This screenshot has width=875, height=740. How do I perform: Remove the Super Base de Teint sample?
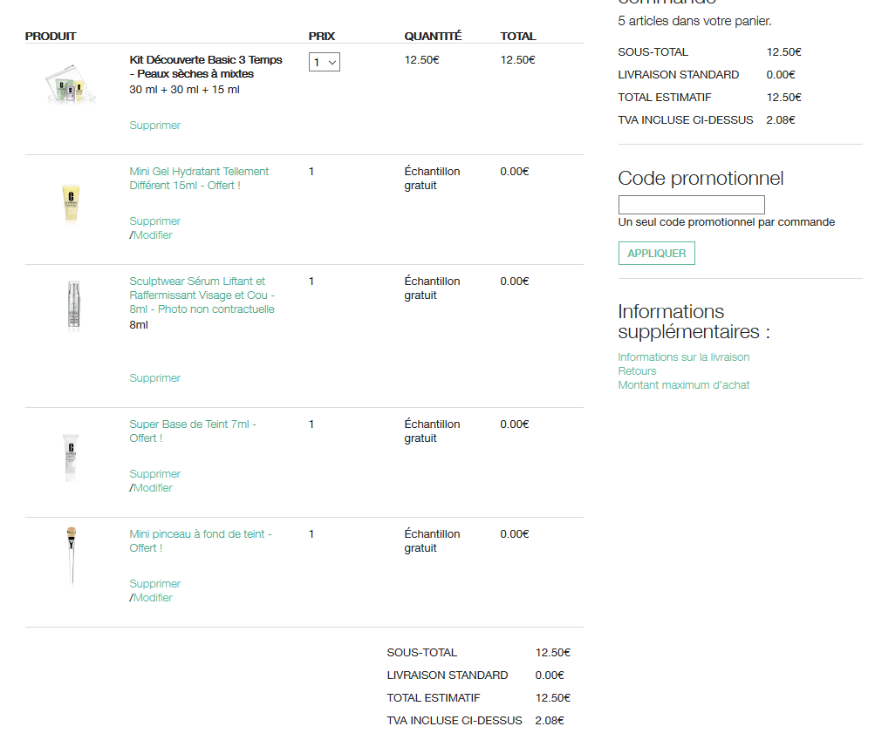154,474
